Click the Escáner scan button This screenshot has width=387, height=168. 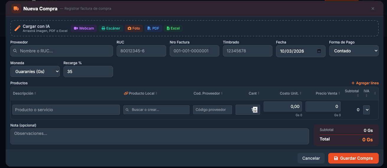click(x=111, y=28)
